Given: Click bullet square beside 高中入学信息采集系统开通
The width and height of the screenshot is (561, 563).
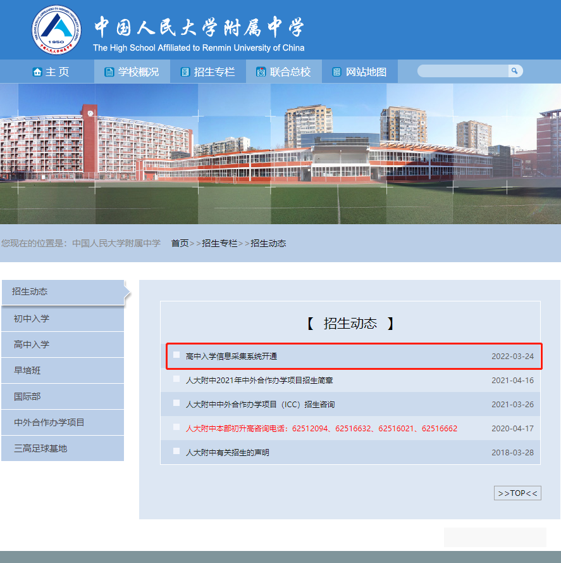Looking at the screenshot, I should [x=176, y=355].
